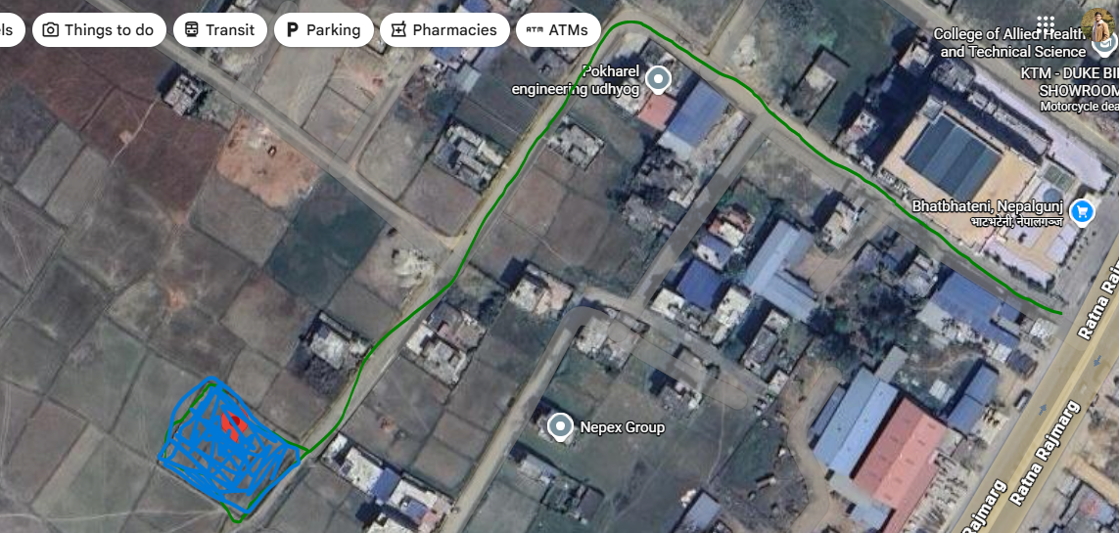Viewport: 1119px width, 533px height.
Task: Click the Bhatbhateni shopping cart marker
Action: click(1083, 211)
